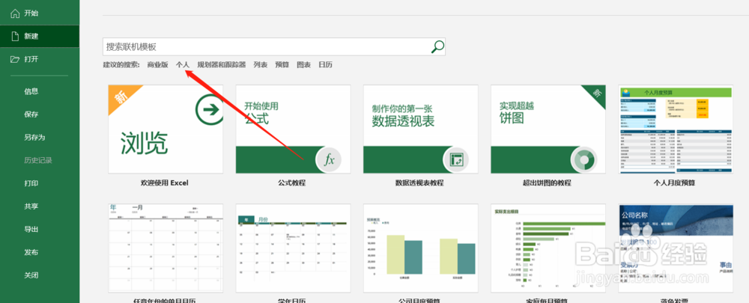Open the 个人月度预算 template thumbnail
This screenshot has height=303, width=749.
(x=676, y=129)
